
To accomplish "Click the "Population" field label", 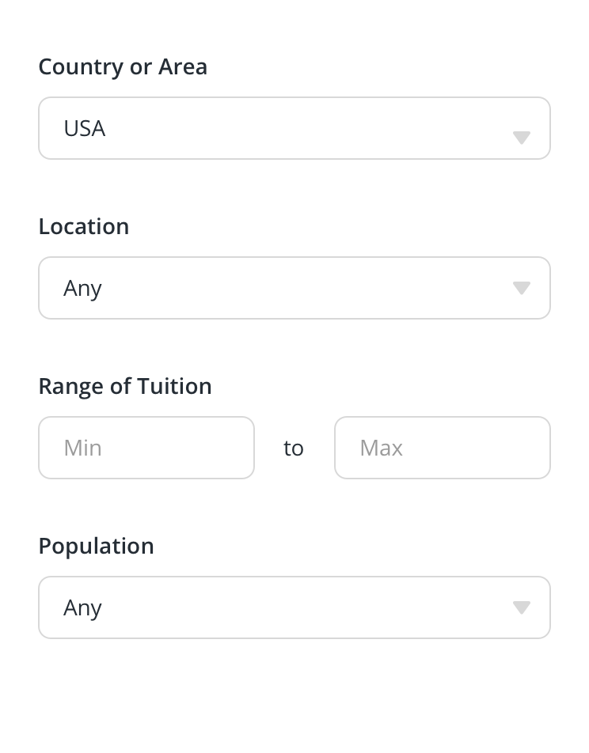I will (97, 546).
